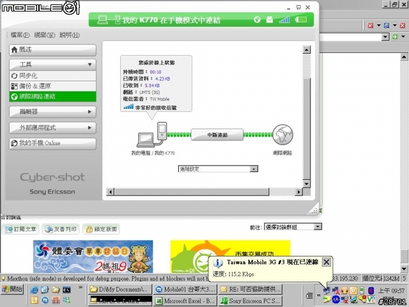
Task: Click the envelope message icon in header
Action: point(270,20)
